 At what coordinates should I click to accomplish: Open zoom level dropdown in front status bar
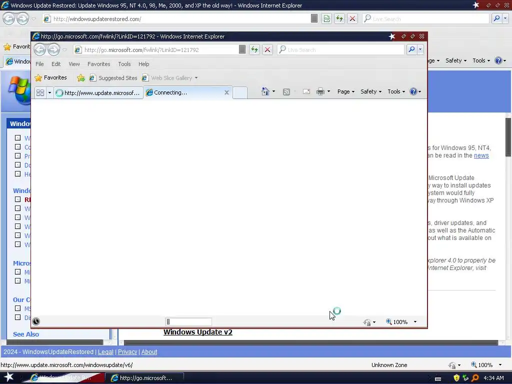pyautogui.click(x=415, y=322)
